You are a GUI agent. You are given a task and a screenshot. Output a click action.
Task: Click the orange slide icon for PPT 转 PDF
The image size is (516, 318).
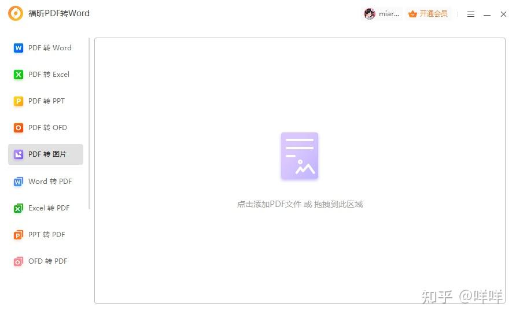pyautogui.click(x=19, y=235)
